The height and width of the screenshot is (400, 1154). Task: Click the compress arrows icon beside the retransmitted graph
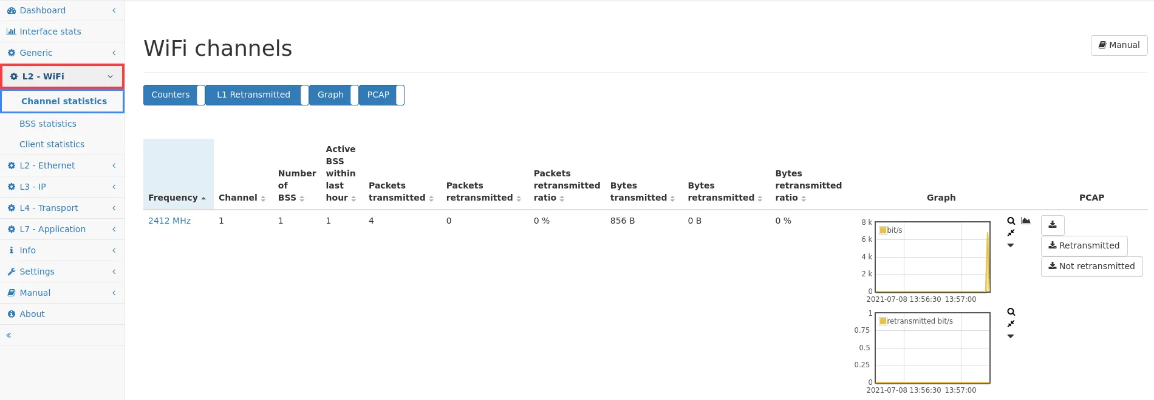[x=1011, y=324]
